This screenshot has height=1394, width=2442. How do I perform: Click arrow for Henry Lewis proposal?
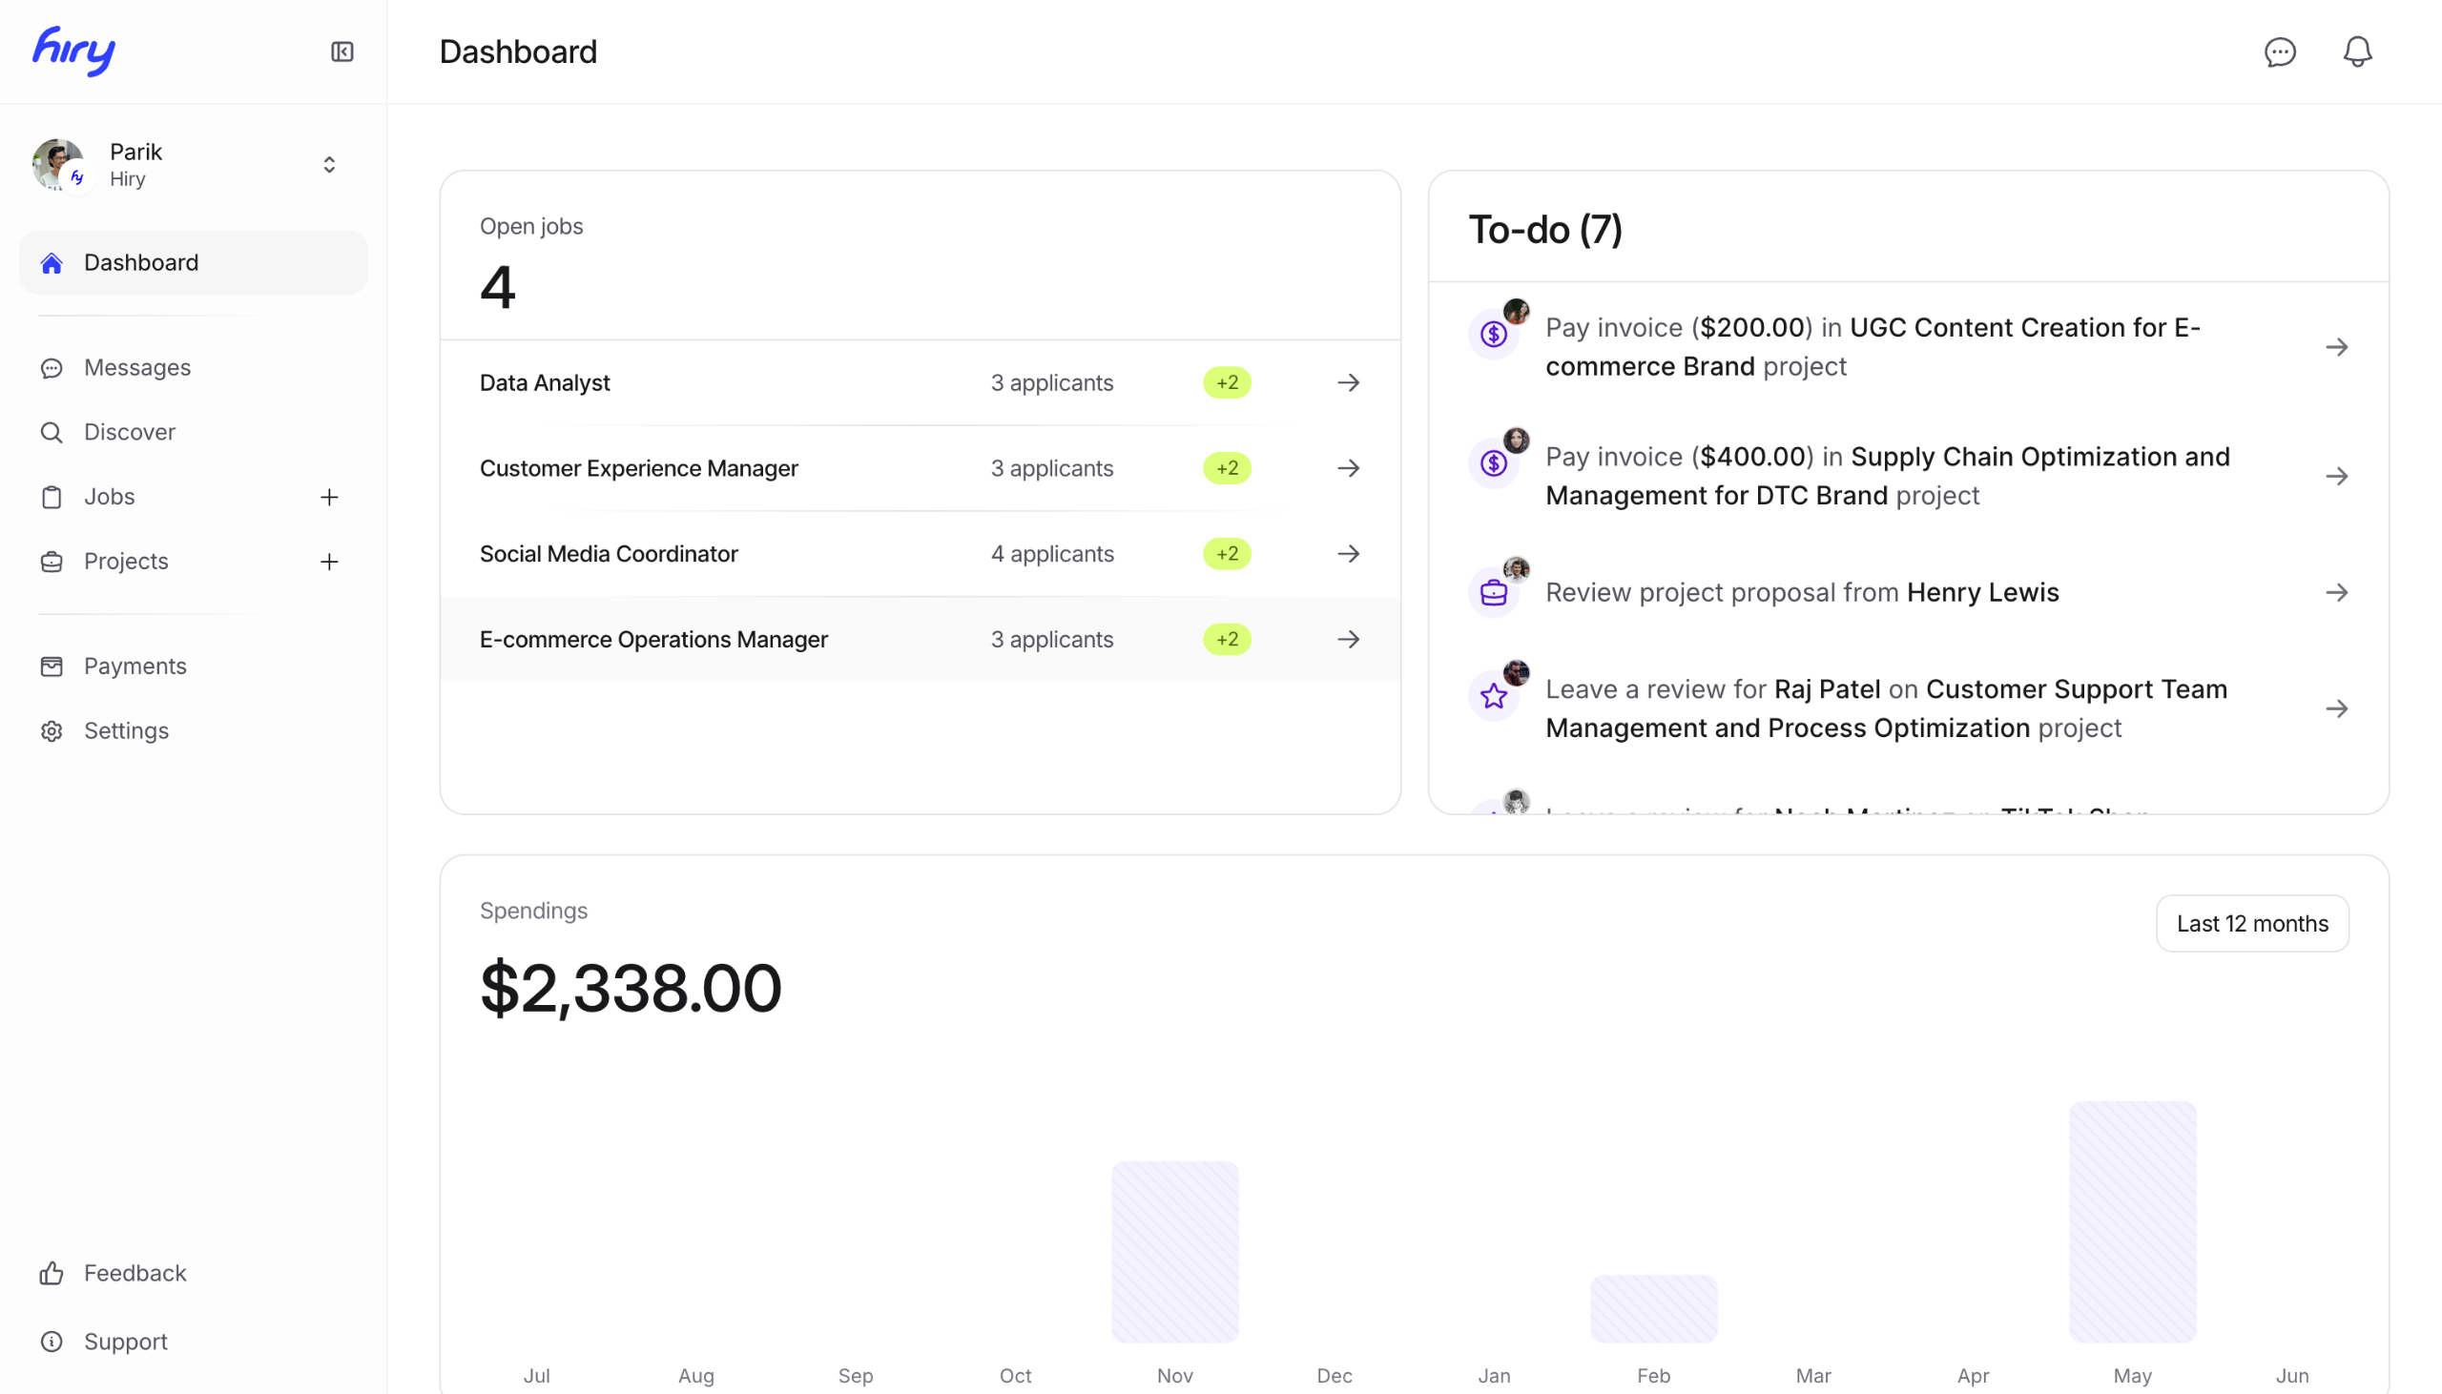2336,593
